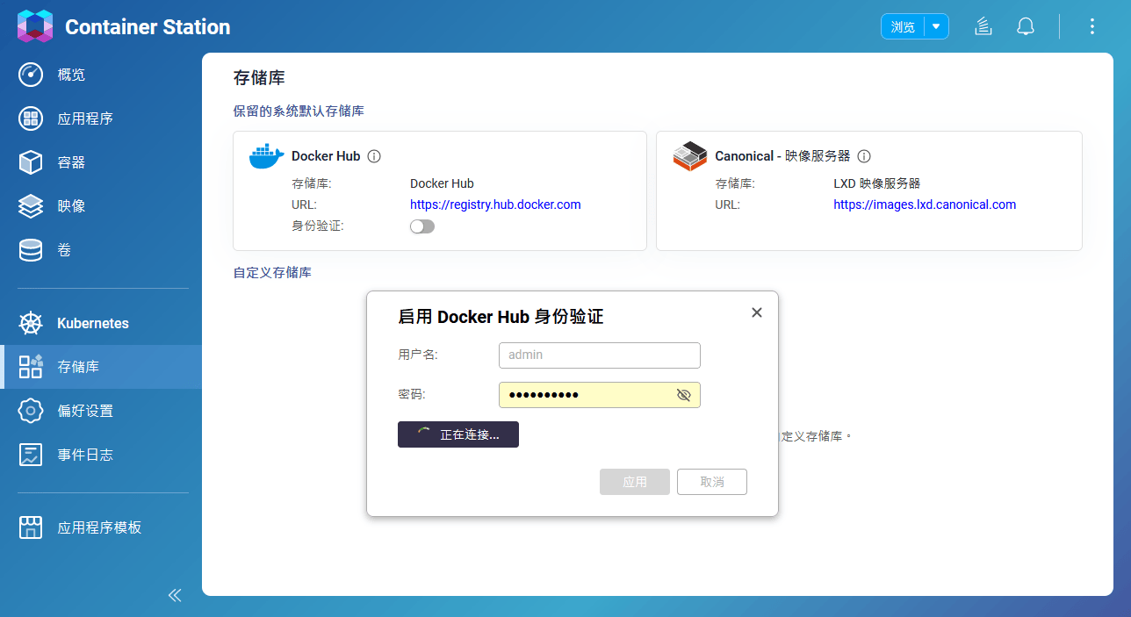Go to the 偏好设置 menu item
The height and width of the screenshot is (617, 1131).
point(101,411)
